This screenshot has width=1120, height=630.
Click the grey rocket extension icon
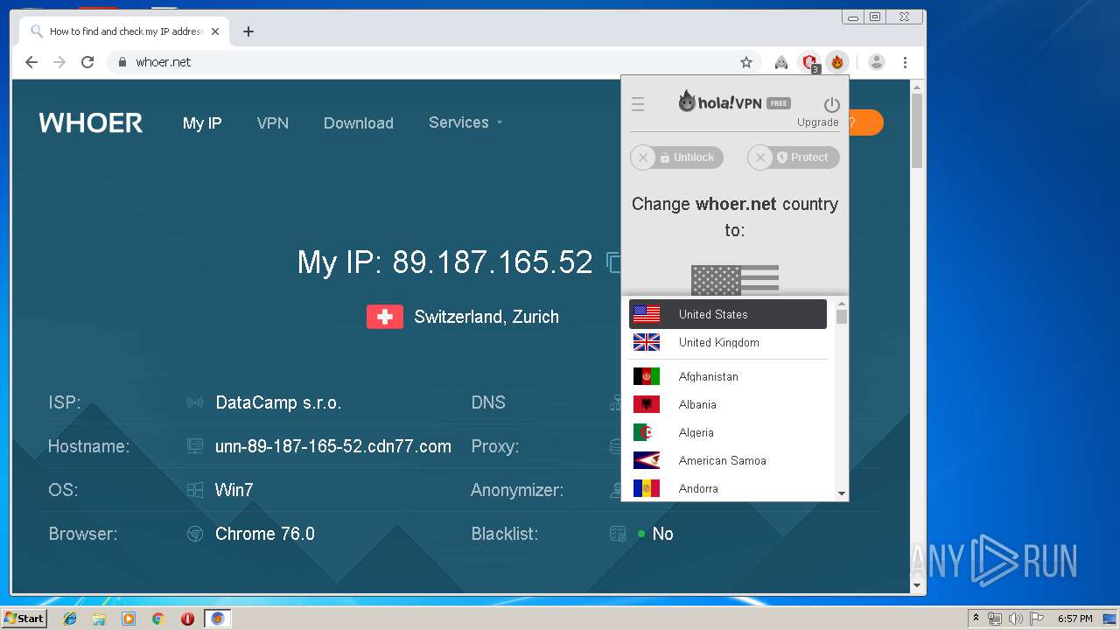(x=781, y=62)
